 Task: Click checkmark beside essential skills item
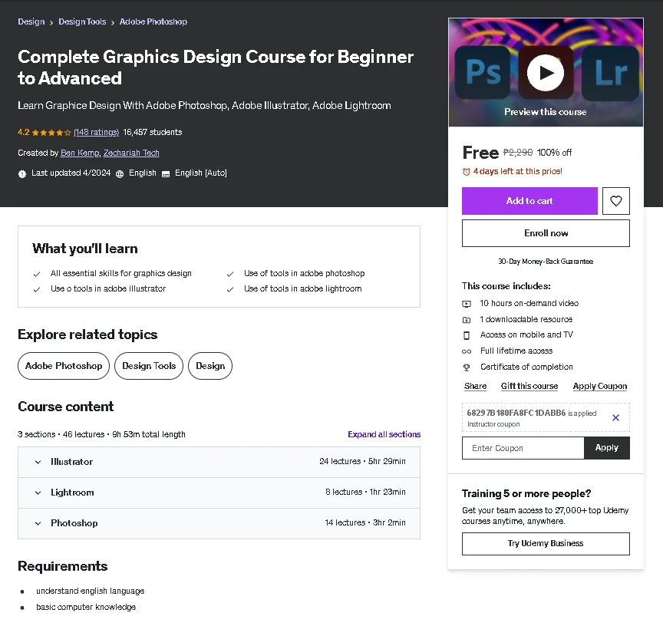(37, 275)
